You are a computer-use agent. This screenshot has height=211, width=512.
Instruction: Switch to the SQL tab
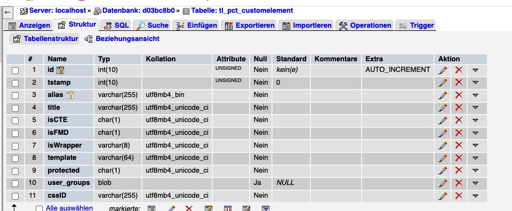115,25
